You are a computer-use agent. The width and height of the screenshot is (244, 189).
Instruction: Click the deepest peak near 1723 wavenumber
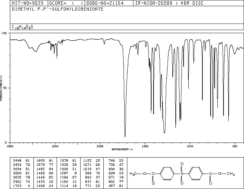[x=125, y=136]
